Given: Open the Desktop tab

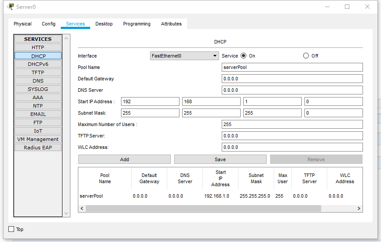Looking at the screenshot, I should pyautogui.click(x=104, y=24).
